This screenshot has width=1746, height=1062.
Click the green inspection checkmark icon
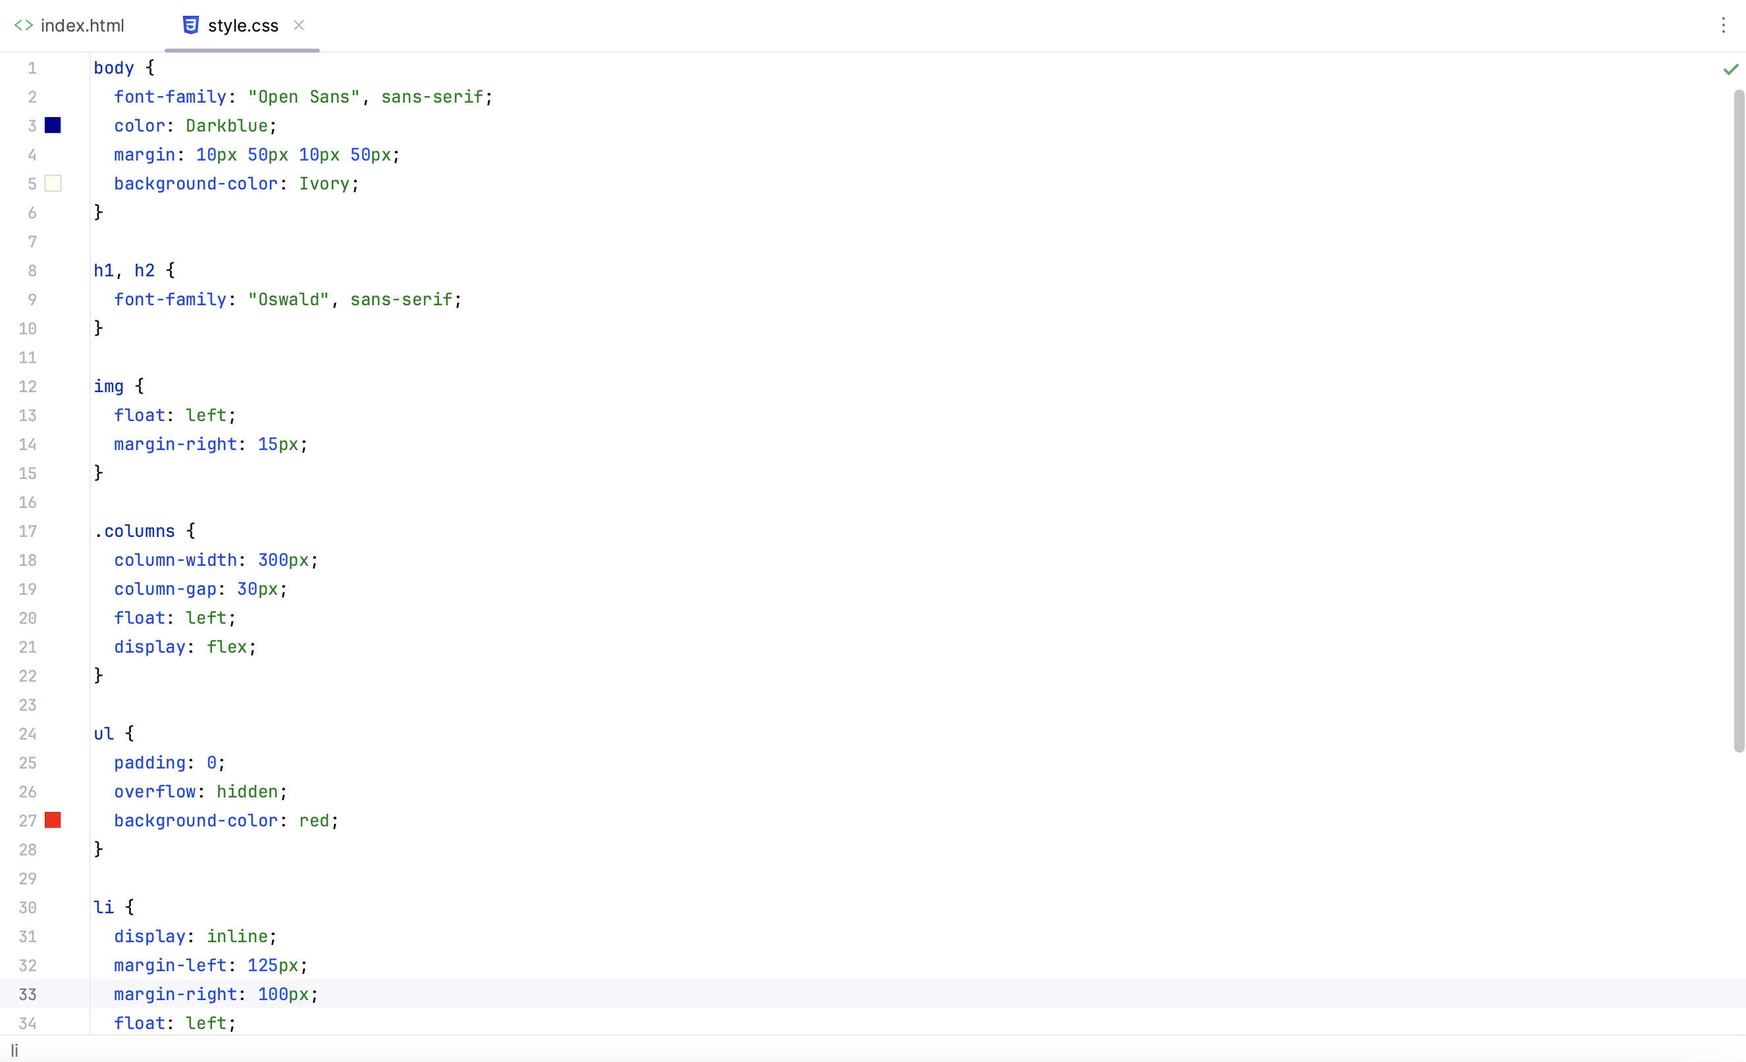pos(1730,69)
